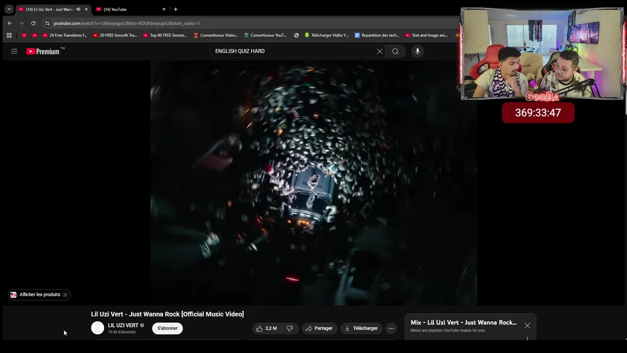Click the video title text

click(167, 314)
